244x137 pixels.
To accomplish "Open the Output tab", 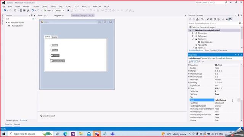I will click(17, 124).
